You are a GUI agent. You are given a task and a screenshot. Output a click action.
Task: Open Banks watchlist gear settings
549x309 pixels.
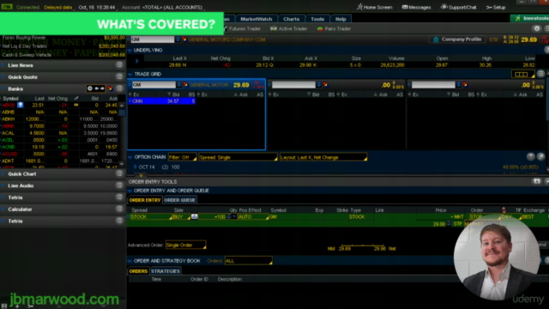point(90,88)
